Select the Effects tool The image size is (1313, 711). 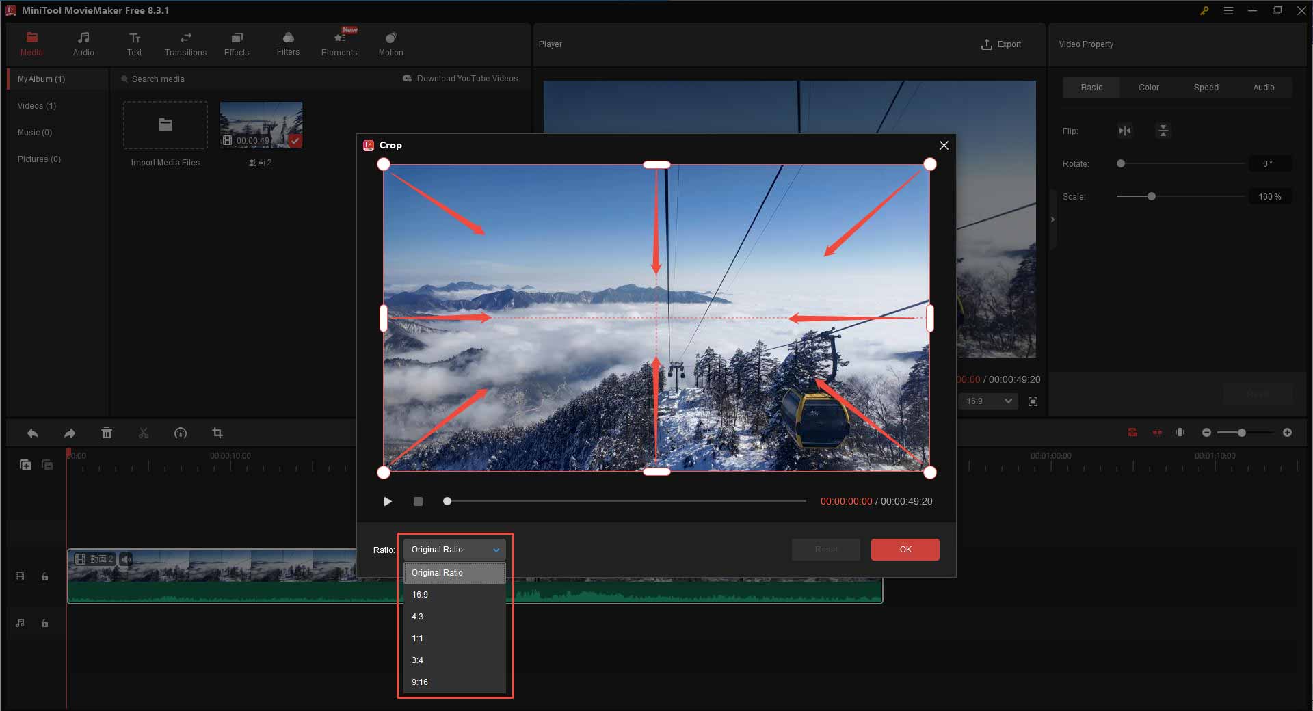(237, 43)
